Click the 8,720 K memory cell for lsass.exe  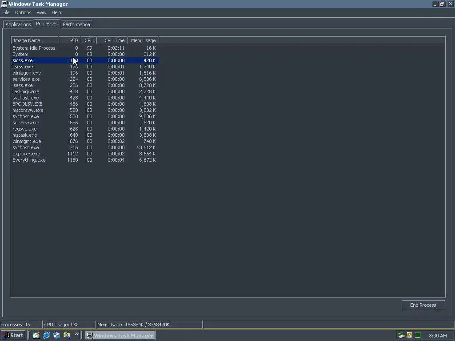[x=148, y=86]
